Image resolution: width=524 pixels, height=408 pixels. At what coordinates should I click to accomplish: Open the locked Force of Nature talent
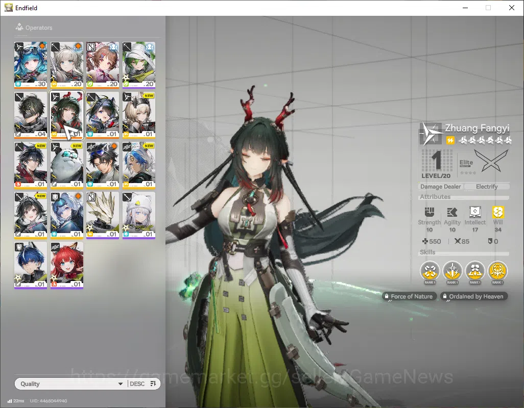pos(409,296)
